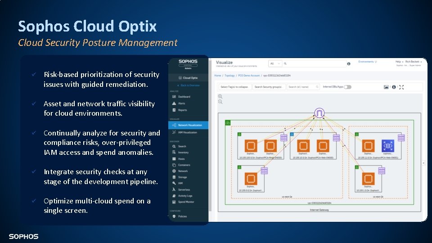Click the Optimize multi-cloud spend bullet text

coord(97,206)
